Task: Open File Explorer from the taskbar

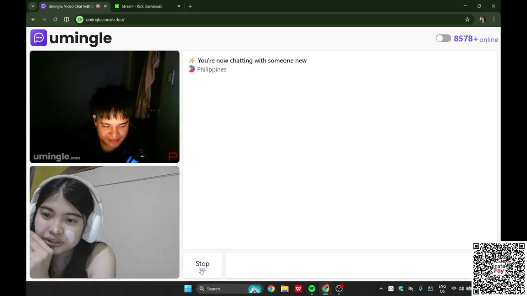Action: (284, 289)
